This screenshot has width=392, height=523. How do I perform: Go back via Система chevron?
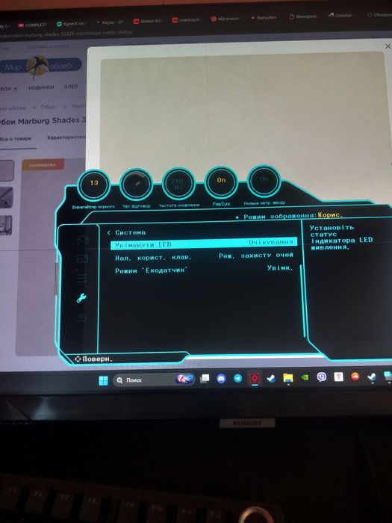point(109,232)
